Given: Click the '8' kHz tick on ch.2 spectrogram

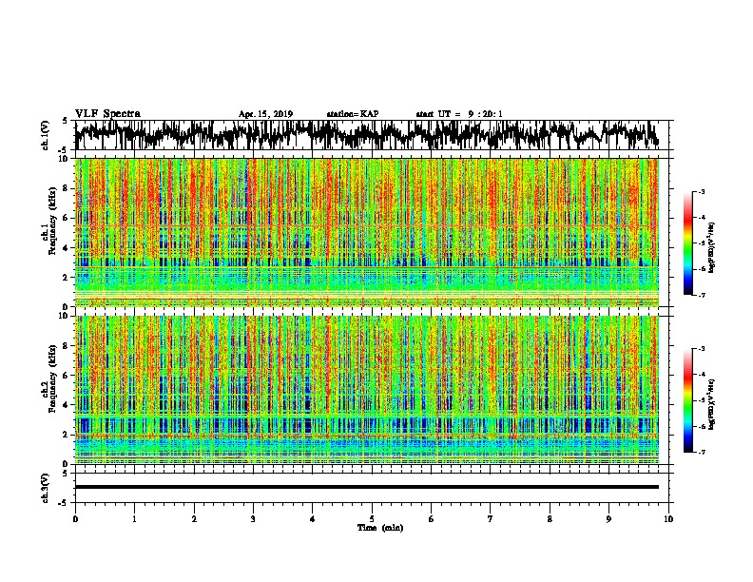Looking at the screenshot, I should (x=66, y=346).
